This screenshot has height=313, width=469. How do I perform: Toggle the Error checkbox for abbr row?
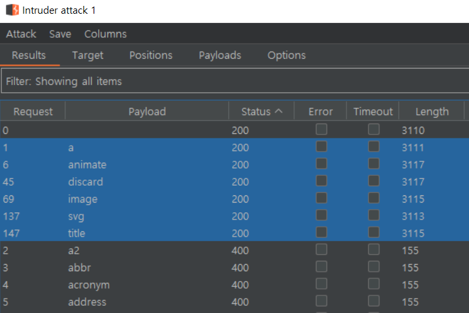(321, 267)
